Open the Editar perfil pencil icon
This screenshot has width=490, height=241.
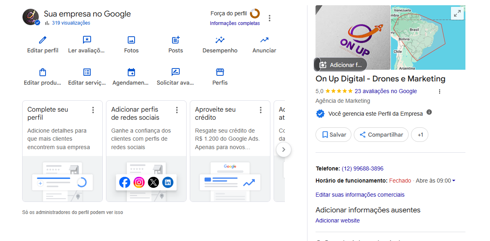[43, 40]
